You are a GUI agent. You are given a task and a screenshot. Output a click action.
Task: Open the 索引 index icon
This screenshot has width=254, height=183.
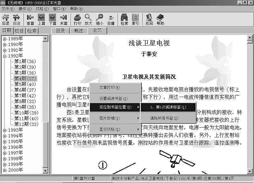[135, 20]
